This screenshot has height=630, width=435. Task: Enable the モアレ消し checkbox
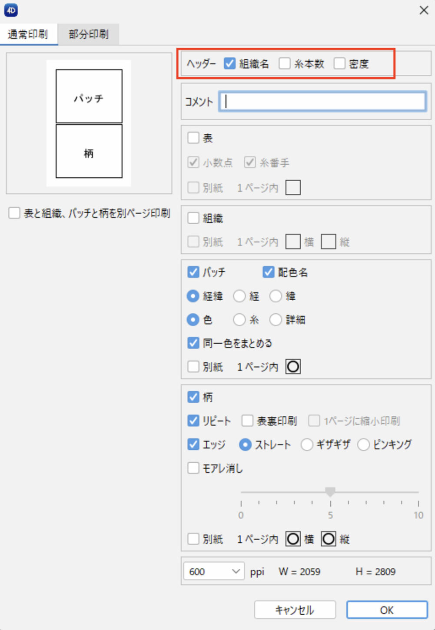click(193, 468)
